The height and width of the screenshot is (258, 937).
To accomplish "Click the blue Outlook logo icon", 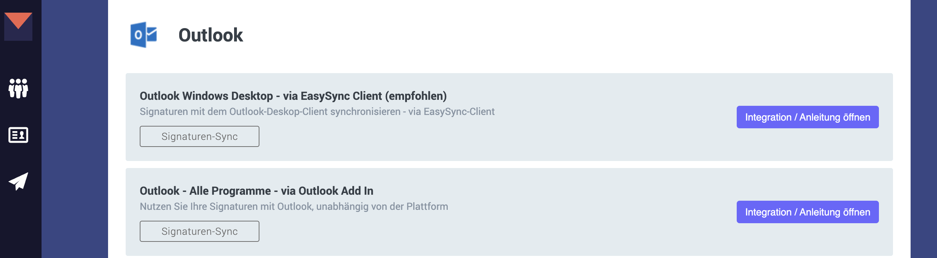I will 143,35.
